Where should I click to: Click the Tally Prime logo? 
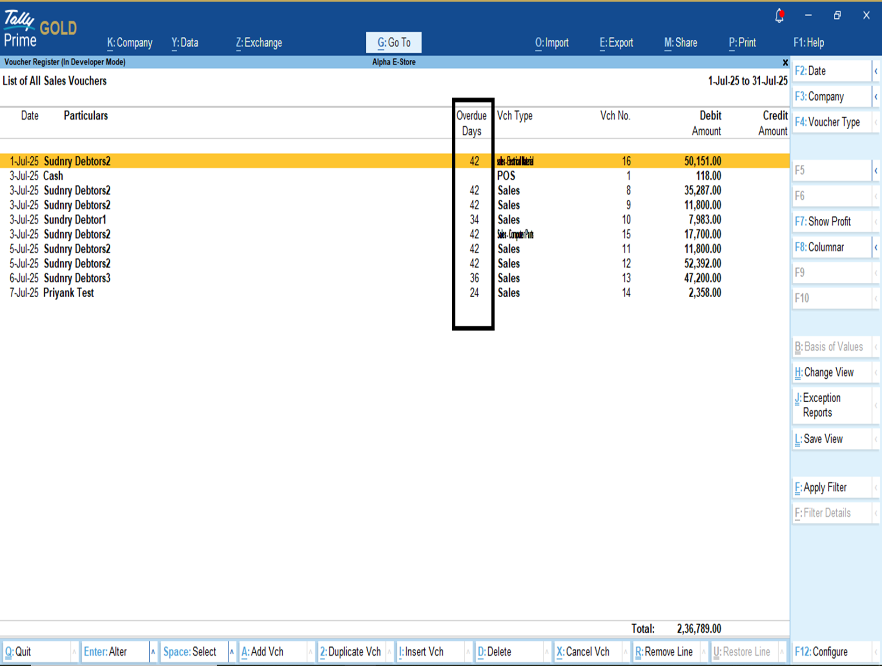[x=21, y=29]
